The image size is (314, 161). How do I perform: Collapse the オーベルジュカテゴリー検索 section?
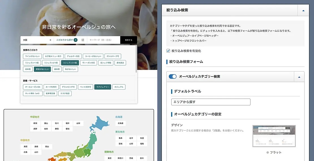(x=299, y=77)
